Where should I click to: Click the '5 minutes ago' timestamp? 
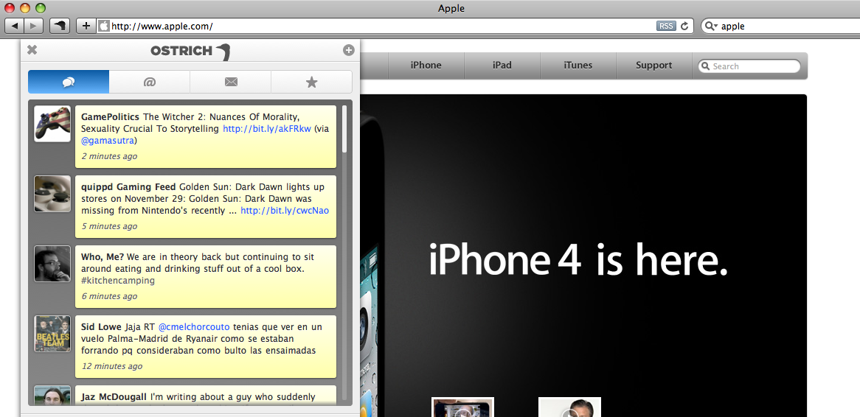[109, 226]
